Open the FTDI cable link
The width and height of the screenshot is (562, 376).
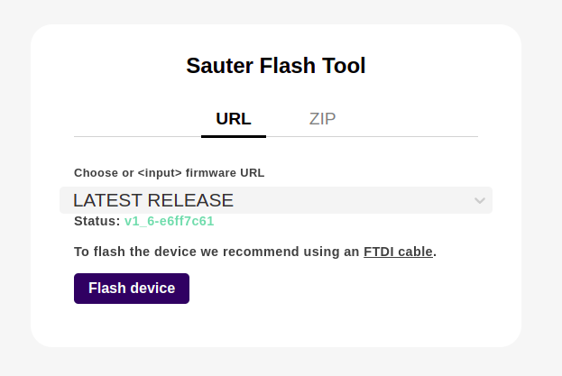[398, 252]
